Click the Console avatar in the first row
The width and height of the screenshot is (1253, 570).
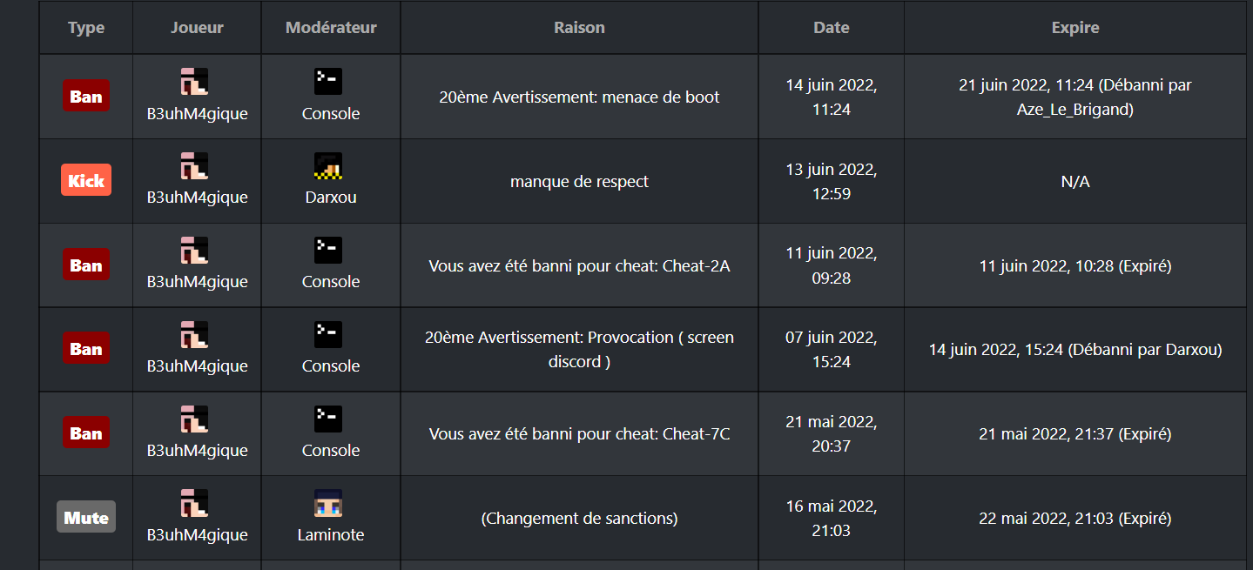click(x=327, y=82)
